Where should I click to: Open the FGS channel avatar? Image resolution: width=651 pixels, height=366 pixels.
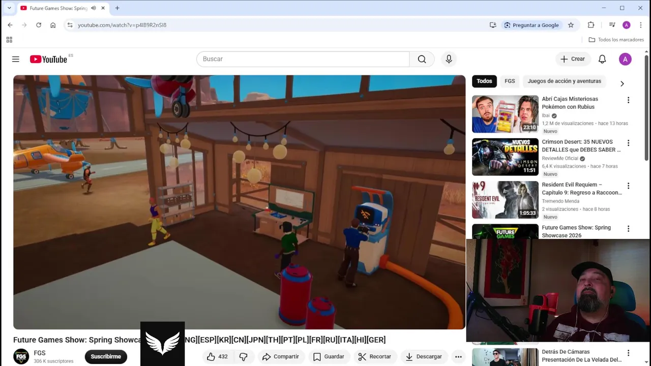click(21, 356)
